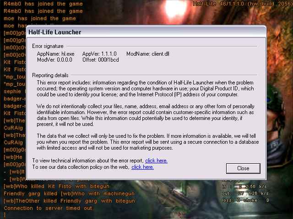Select the 'AppVer: 1.1.1.0' text
The height and width of the screenshot is (219, 293).
pos(99,54)
